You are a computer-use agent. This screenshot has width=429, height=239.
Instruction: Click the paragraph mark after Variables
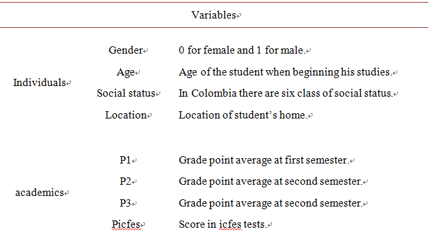(x=239, y=16)
